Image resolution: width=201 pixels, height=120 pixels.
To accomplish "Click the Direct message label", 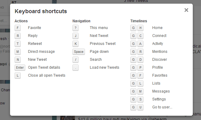I will [41, 52].
